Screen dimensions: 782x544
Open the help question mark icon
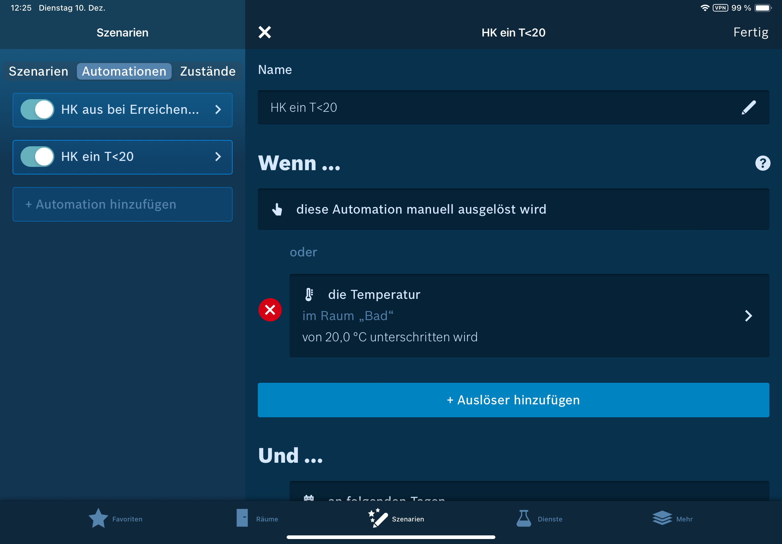click(762, 163)
